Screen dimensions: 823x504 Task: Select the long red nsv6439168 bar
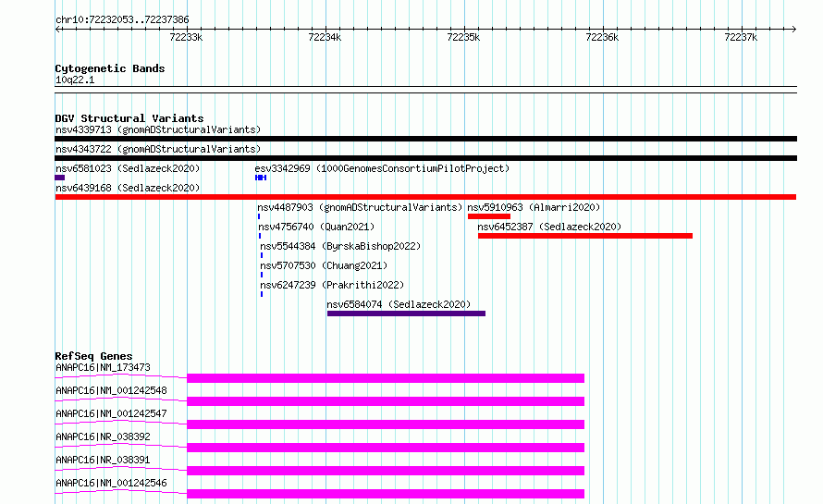pos(425,197)
